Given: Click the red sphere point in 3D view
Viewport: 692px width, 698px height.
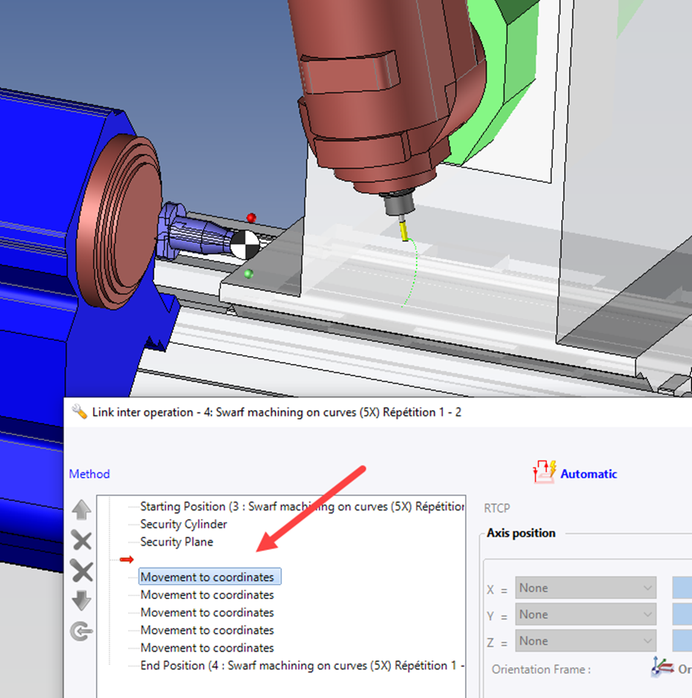Looking at the screenshot, I should (251, 218).
